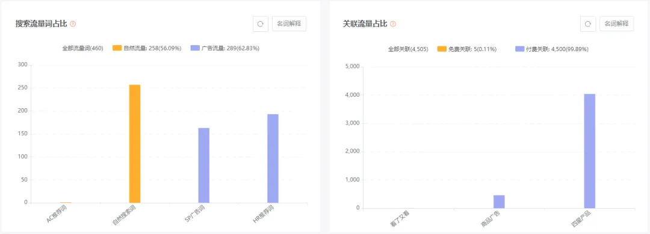Click the 自然搜索词 axis label
Viewport: 650px width, 234px height.
pos(125,215)
